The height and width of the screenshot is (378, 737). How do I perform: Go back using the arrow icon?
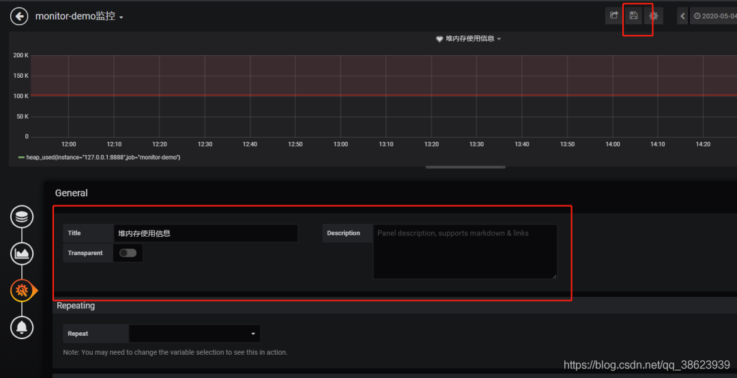pyautogui.click(x=19, y=16)
